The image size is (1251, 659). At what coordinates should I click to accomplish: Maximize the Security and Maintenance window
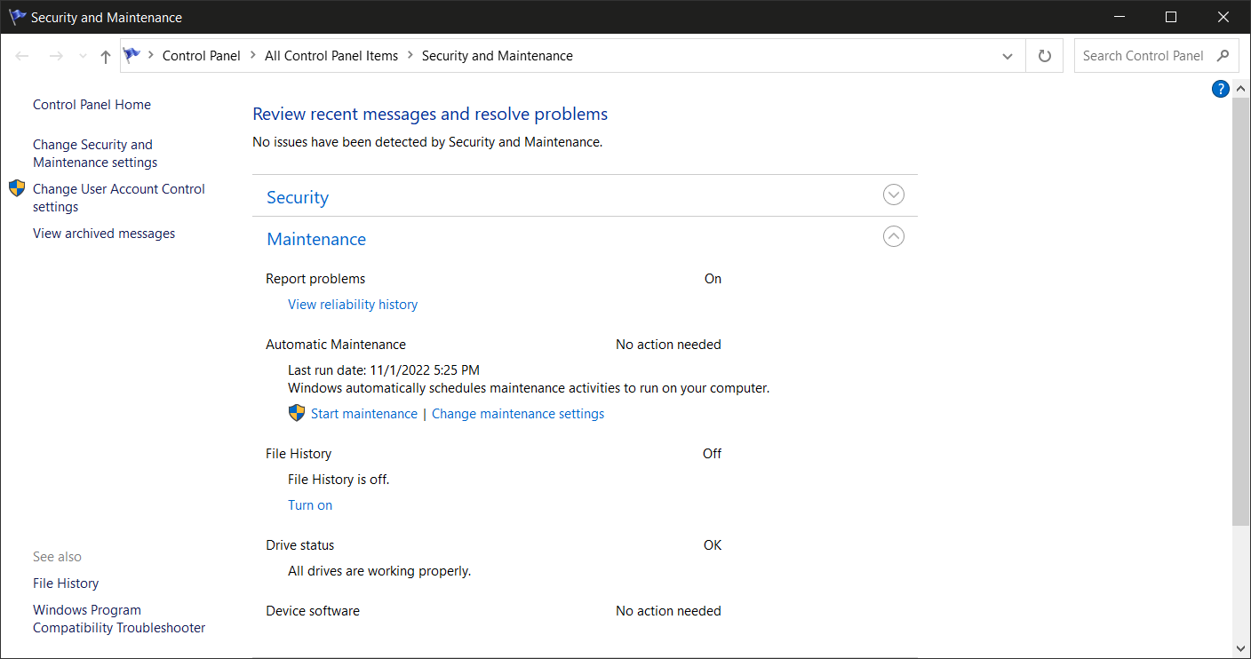click(1171, 17)
